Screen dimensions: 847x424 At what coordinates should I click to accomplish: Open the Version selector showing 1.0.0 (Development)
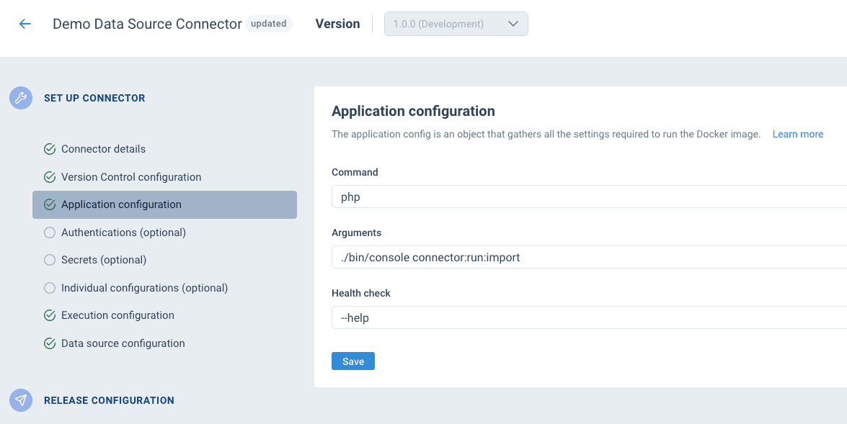456,23
